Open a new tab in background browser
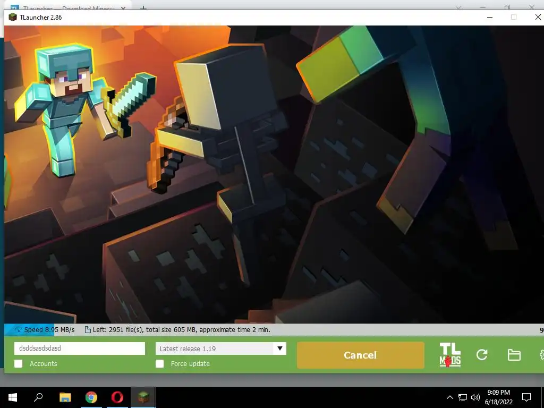The width and height of the screenshot is (544, 408). pos(143,7)
